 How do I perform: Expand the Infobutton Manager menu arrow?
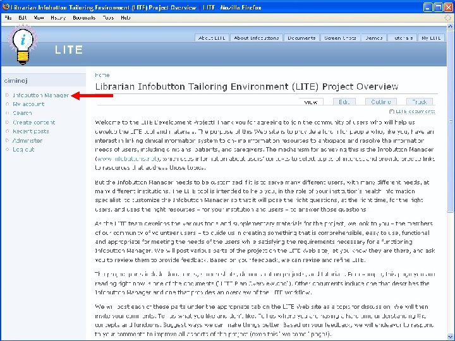point(8,95)
